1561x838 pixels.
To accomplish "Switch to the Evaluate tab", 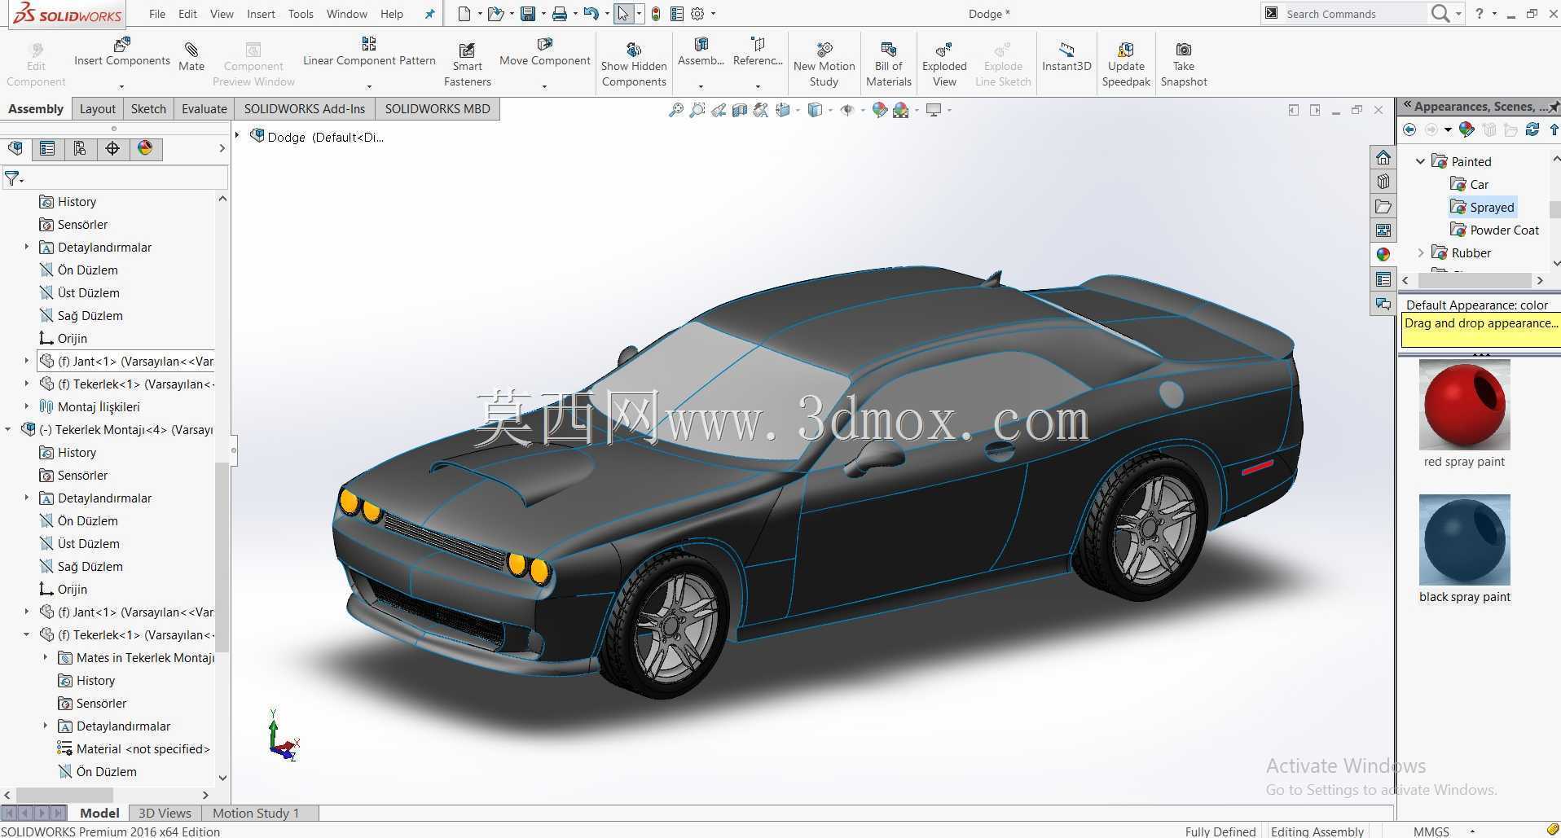I will tap(204, 109).
